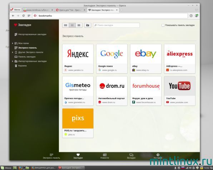Click the Поиск закладок search field
This screenshot has width=213, height=170.
(117, 25)
